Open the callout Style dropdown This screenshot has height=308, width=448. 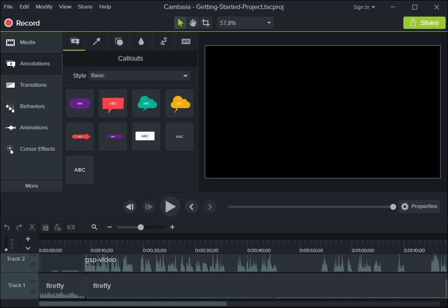pos(140,75)
